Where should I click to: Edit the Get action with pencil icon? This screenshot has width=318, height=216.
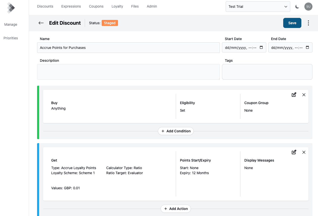[294, 152]
